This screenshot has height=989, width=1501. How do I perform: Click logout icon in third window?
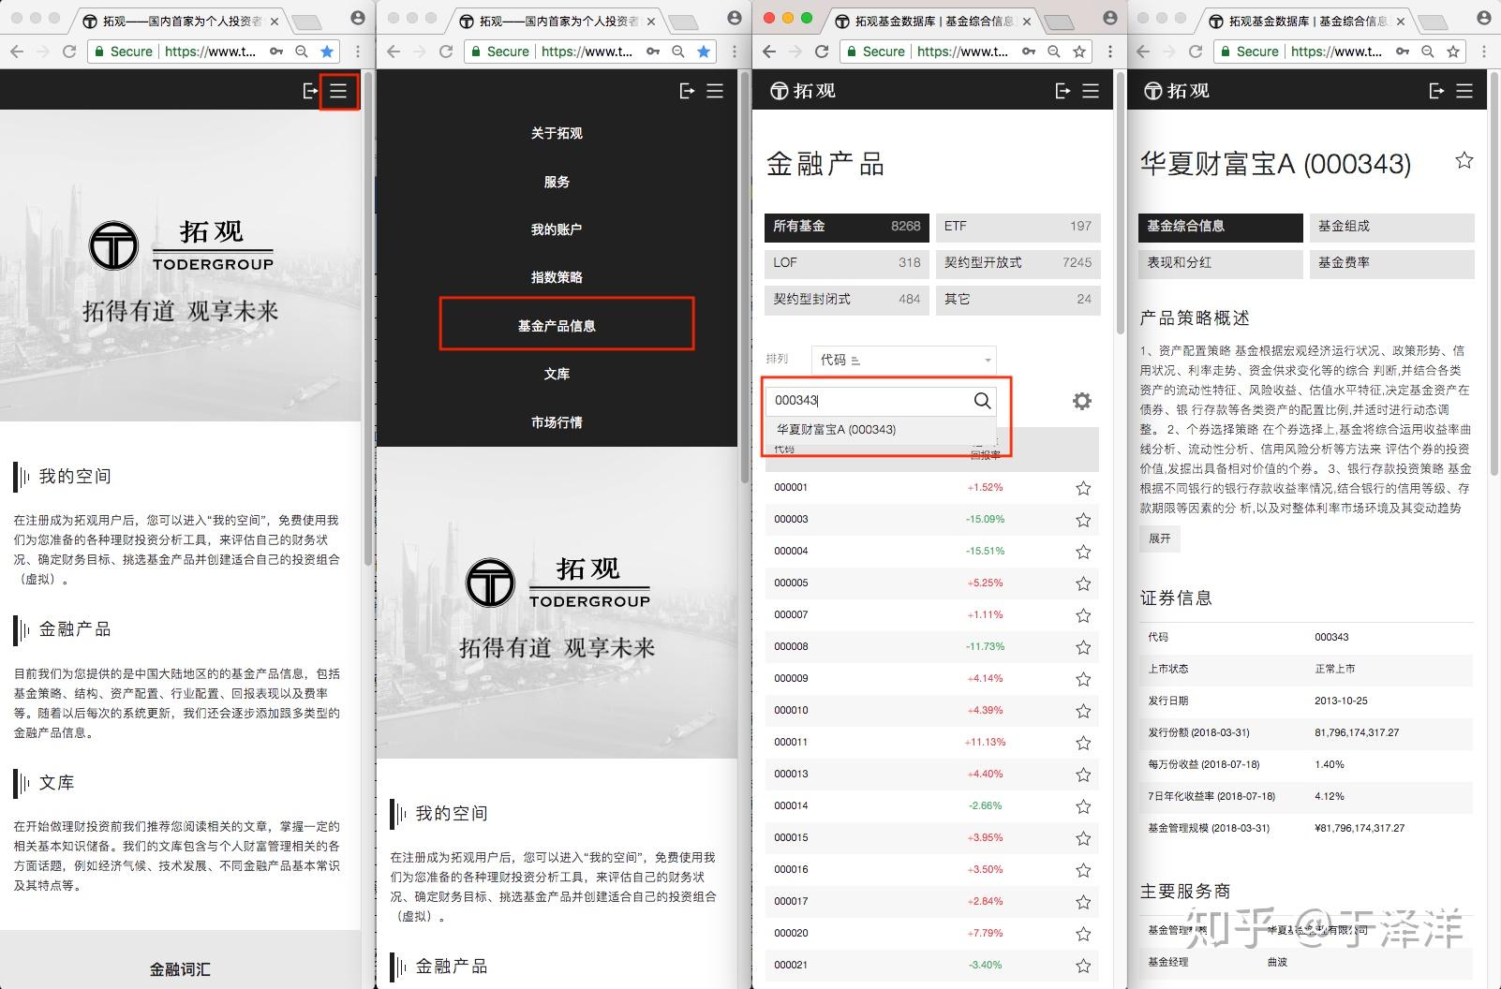[1063, 91]
